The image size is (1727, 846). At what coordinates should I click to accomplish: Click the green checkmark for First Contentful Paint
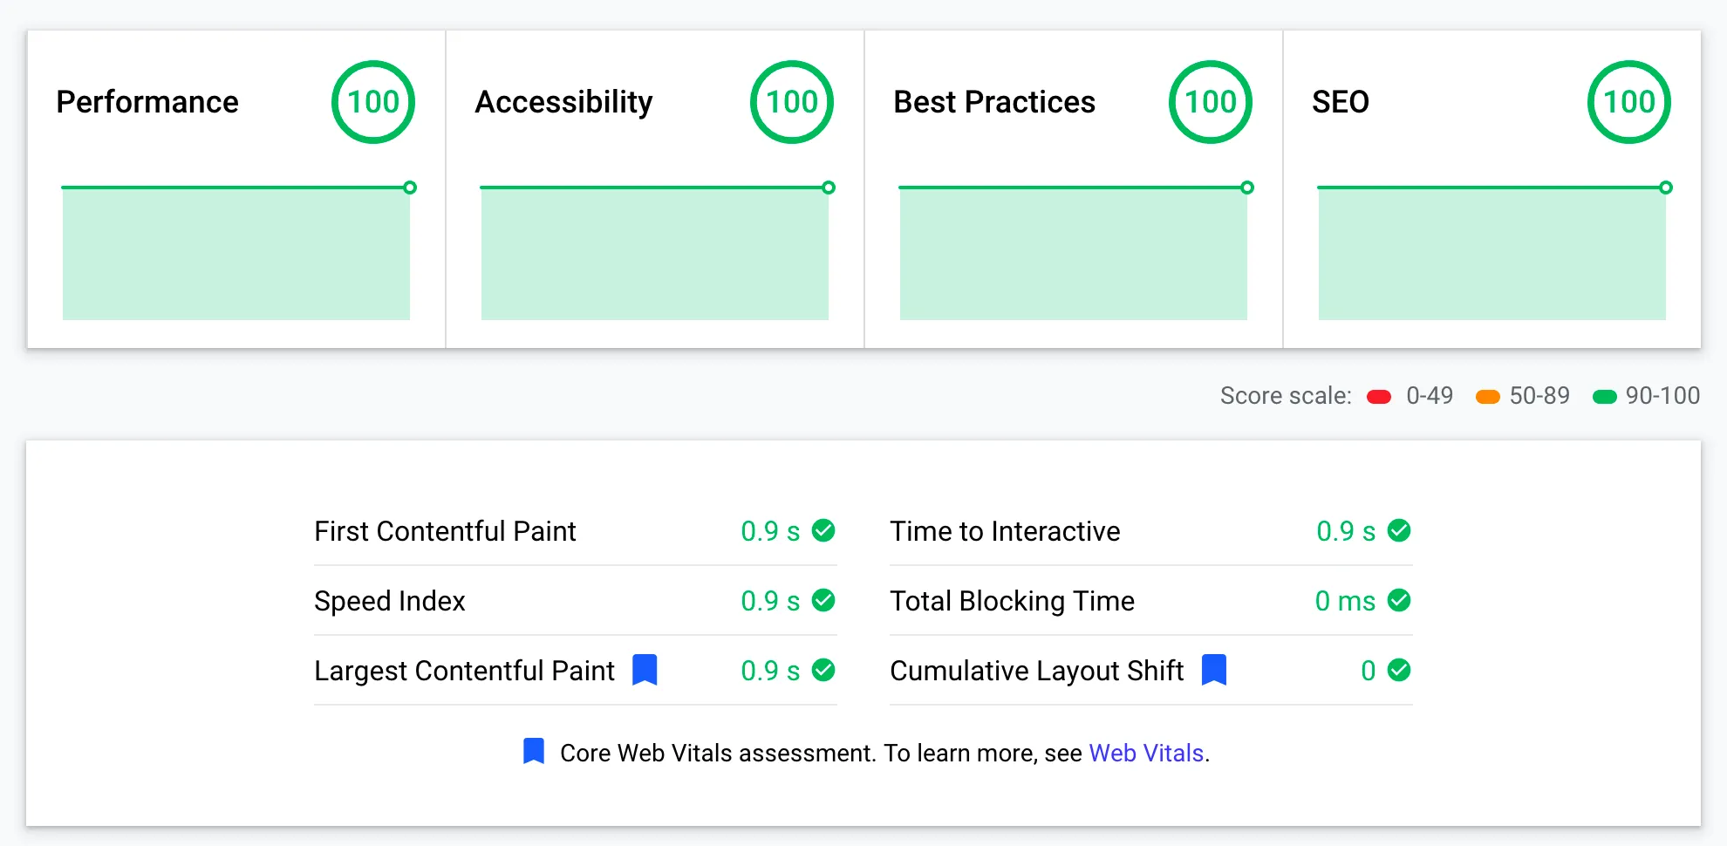point(823,530)
